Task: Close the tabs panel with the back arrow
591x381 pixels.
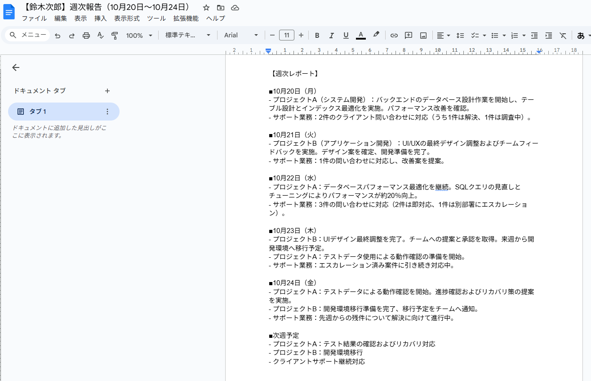Action: [x=16, y=67]
